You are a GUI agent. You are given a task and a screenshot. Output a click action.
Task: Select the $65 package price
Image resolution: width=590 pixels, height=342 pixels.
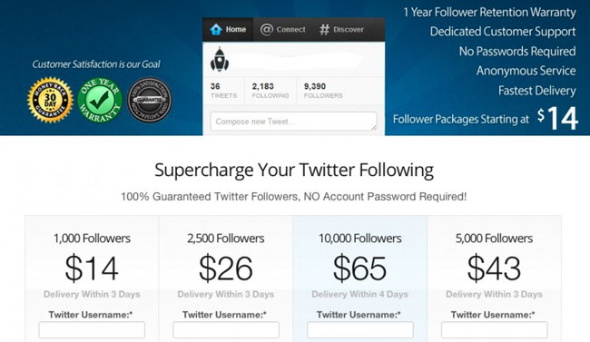click(x=359, y=269)
